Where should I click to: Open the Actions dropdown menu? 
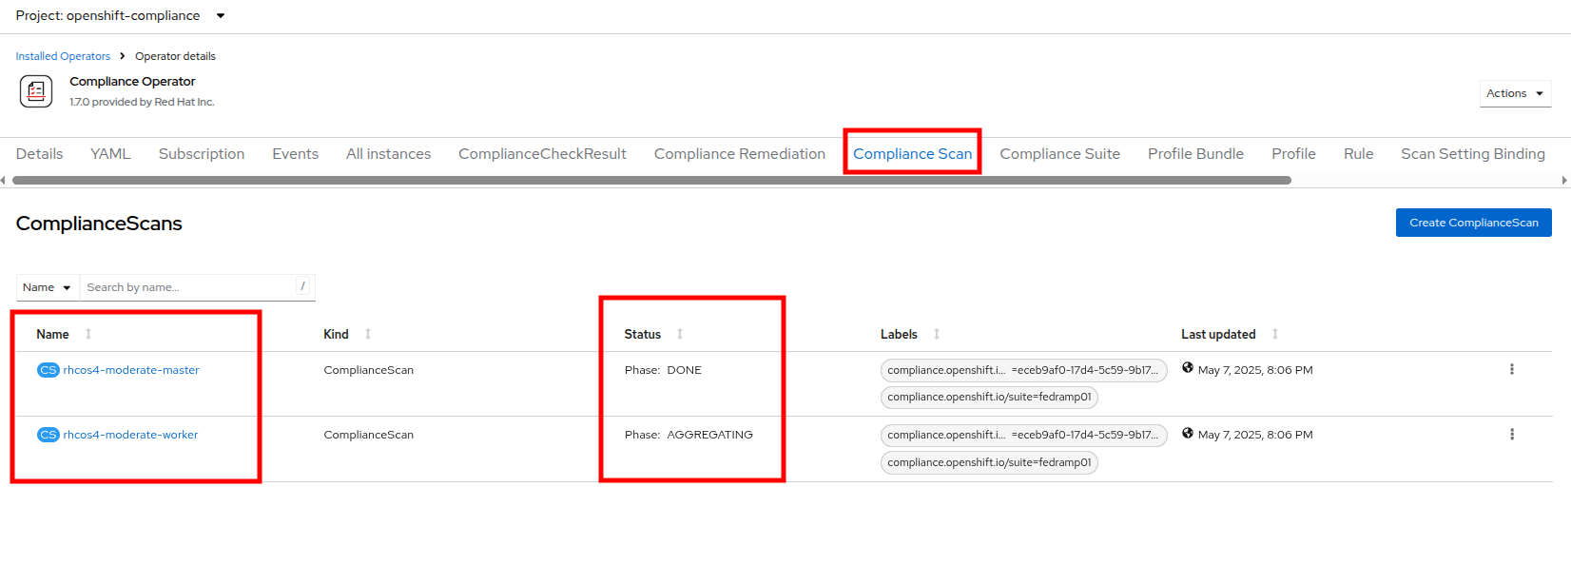tap(1515, 93)
